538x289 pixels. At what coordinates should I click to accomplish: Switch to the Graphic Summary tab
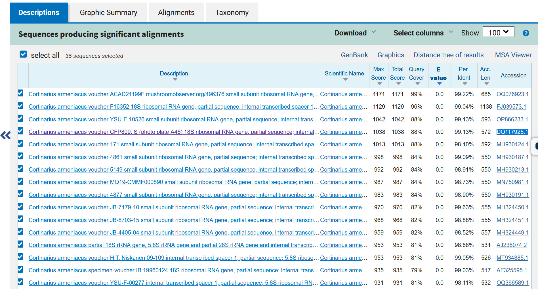[x=108, y=12]
